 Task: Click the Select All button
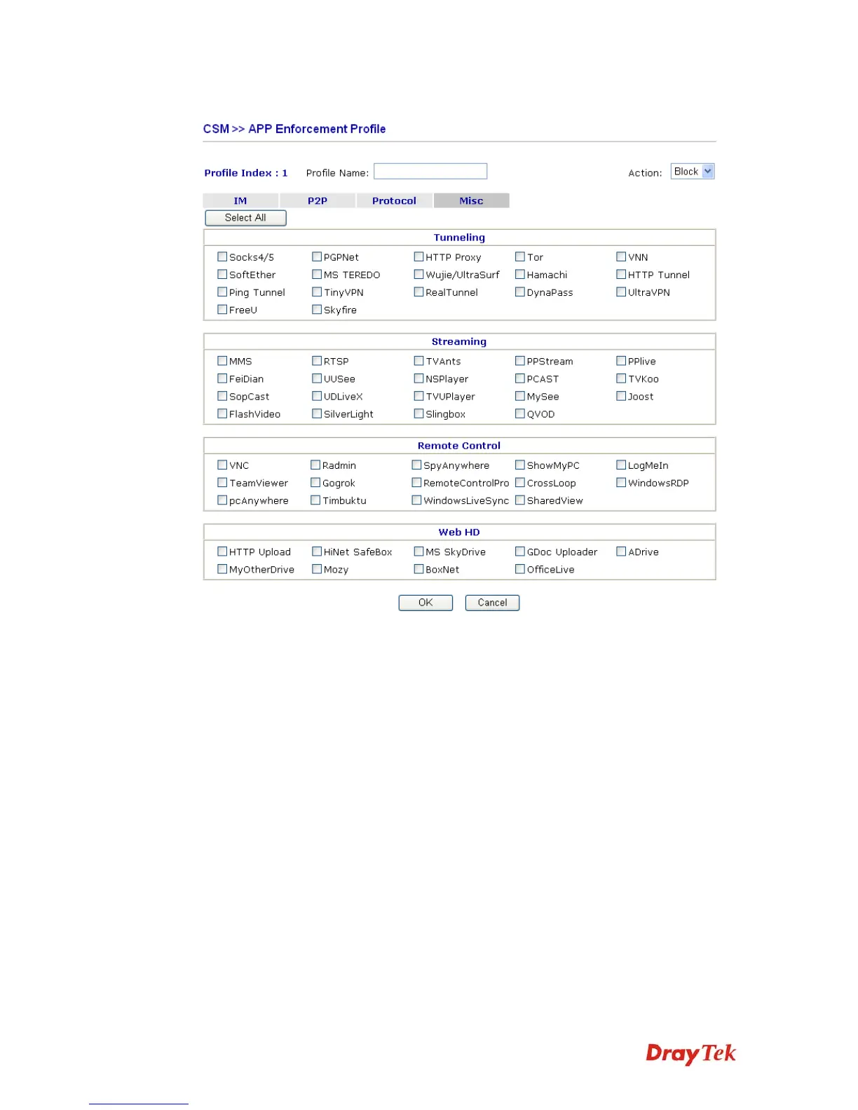[x=245, y=218]
